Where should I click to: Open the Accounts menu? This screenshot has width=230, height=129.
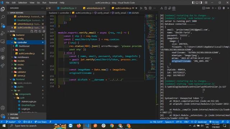[3, 108]
